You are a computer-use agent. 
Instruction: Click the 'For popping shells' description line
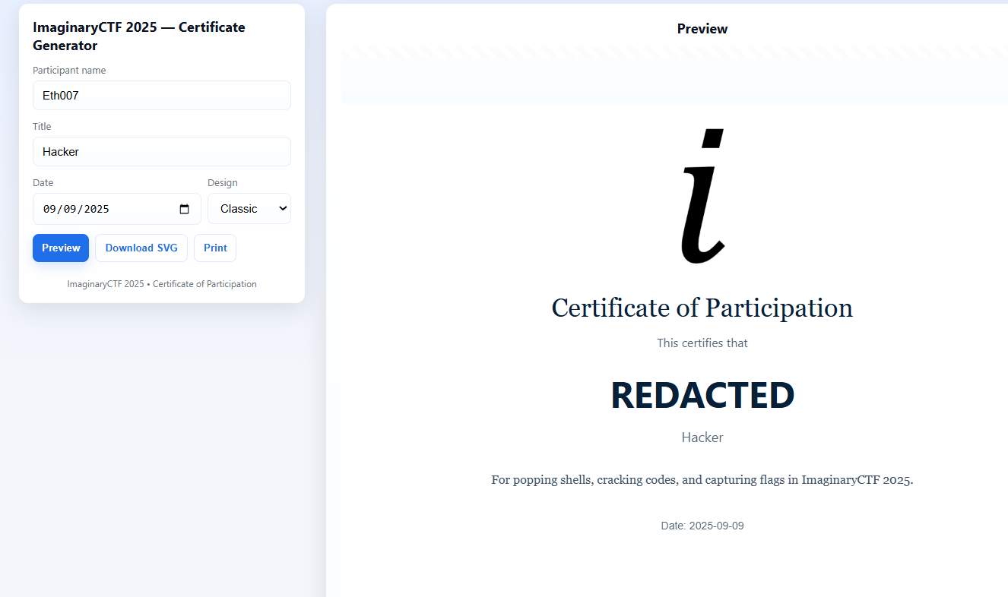[702, 480]
